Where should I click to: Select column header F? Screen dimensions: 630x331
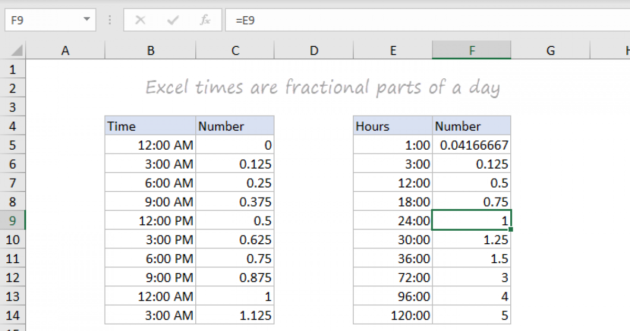[471, 50]
